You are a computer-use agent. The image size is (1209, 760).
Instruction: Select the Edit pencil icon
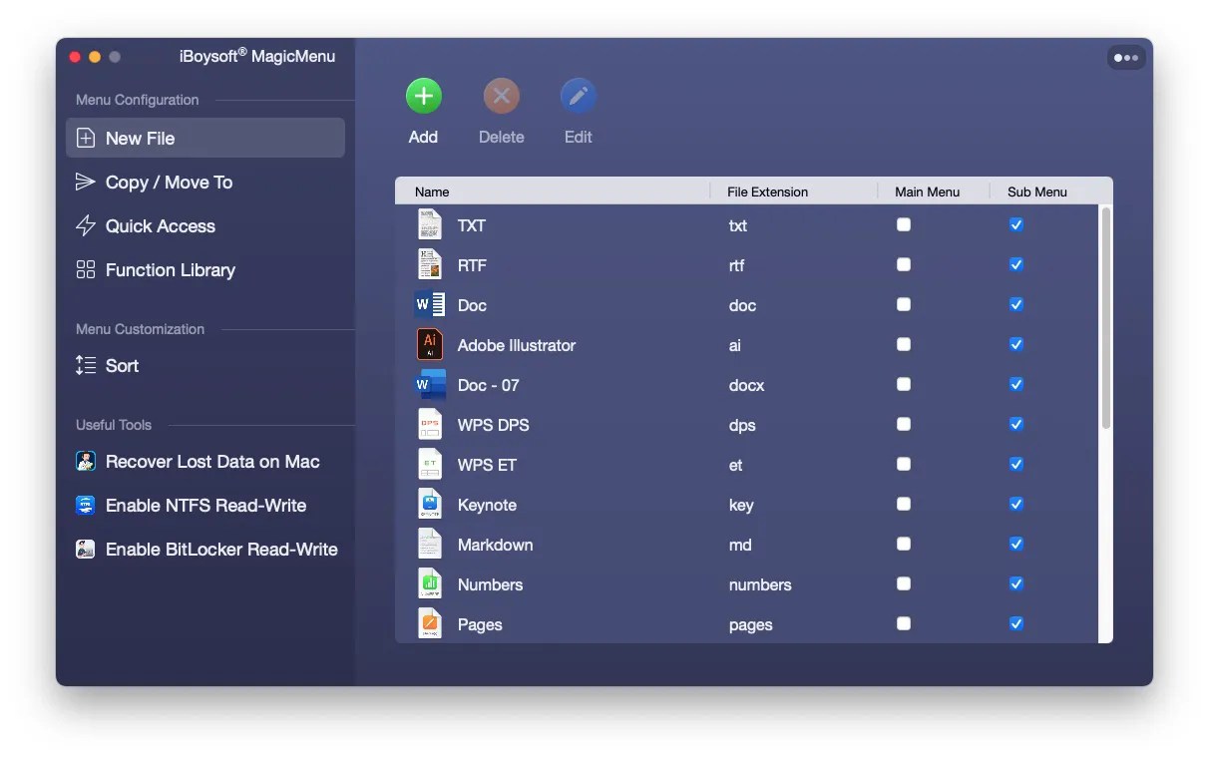578,96
